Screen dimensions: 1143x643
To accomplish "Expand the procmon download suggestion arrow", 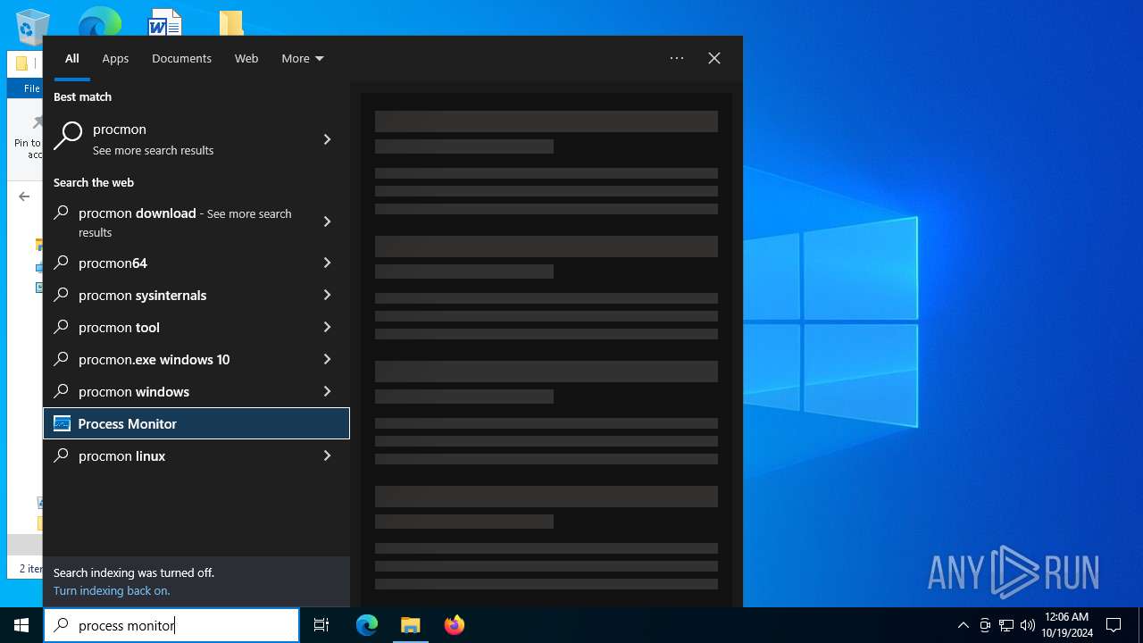I will 327,221.
